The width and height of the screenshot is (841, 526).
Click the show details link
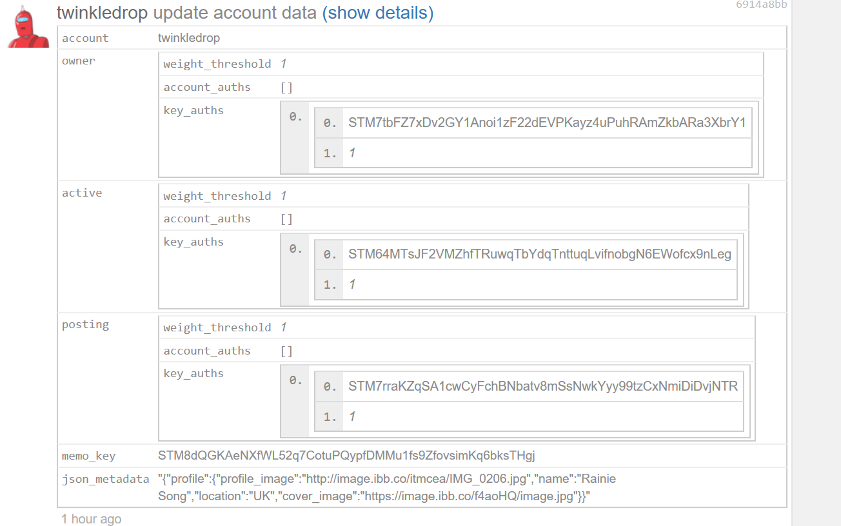pyautogui.click(x=377, y=13)
